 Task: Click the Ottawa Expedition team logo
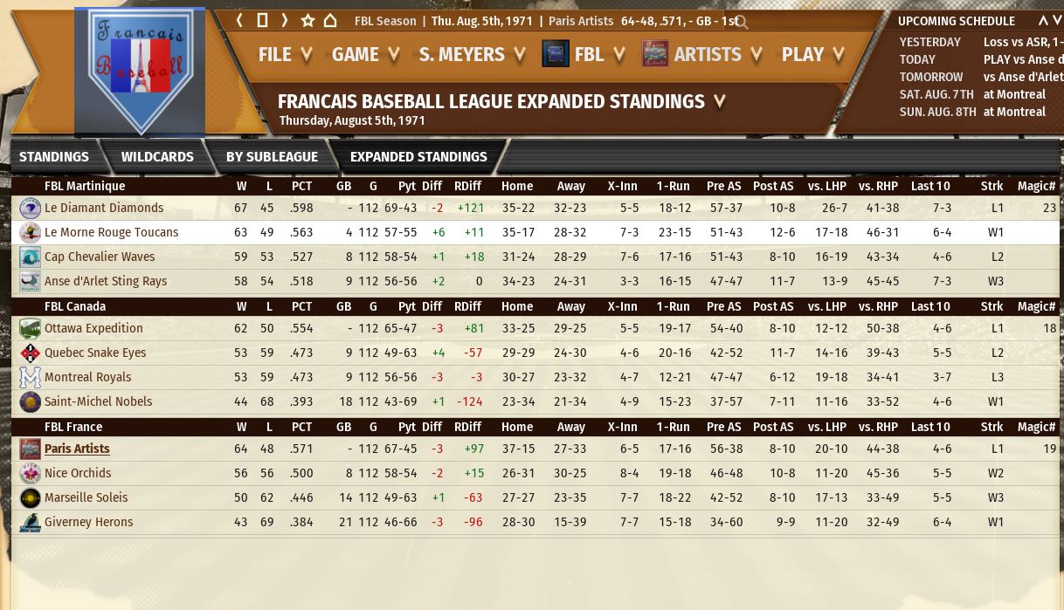30,329
